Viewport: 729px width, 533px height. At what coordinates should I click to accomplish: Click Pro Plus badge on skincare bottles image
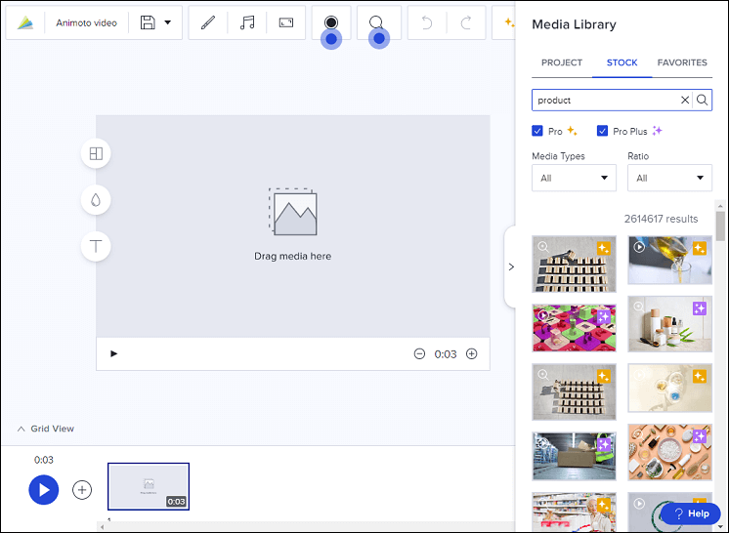click(700, 308)
